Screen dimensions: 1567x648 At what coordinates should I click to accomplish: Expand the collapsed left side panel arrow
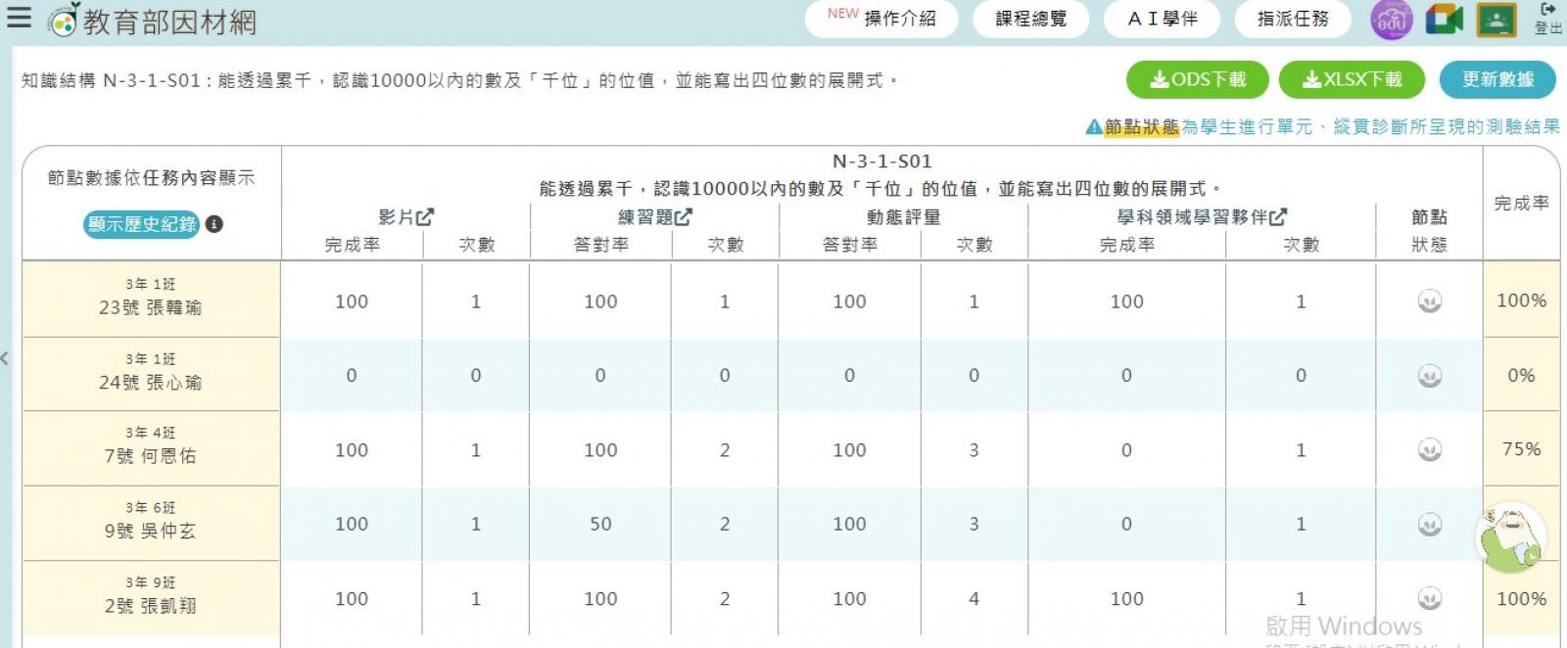pos(6,358)
